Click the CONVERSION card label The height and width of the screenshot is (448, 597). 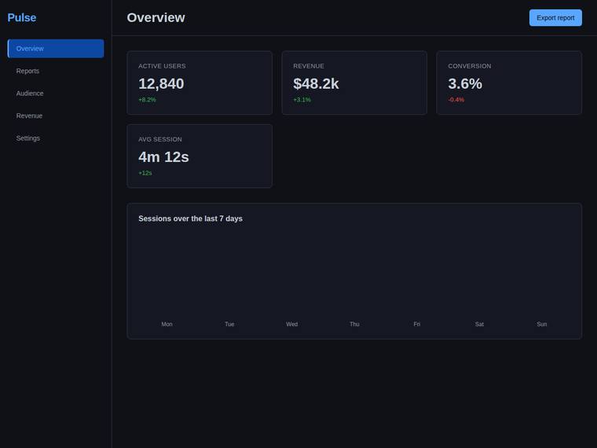[470, 66]
